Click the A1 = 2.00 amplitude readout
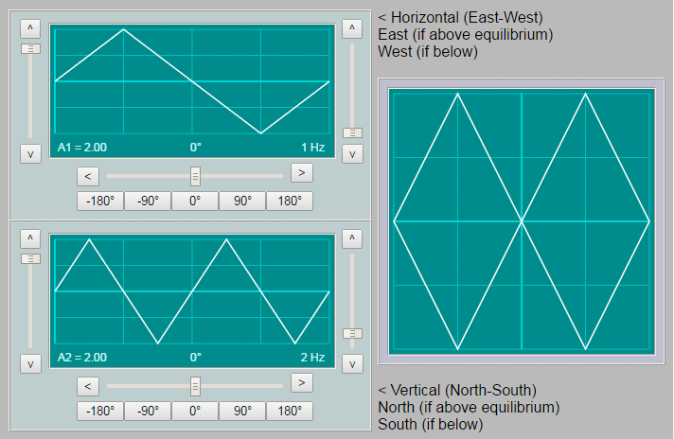This screenshot has height=439, width=674. [x=82, y=148]
